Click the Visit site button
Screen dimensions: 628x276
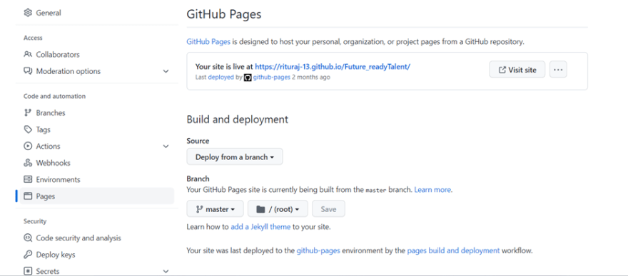coord(517,70)
